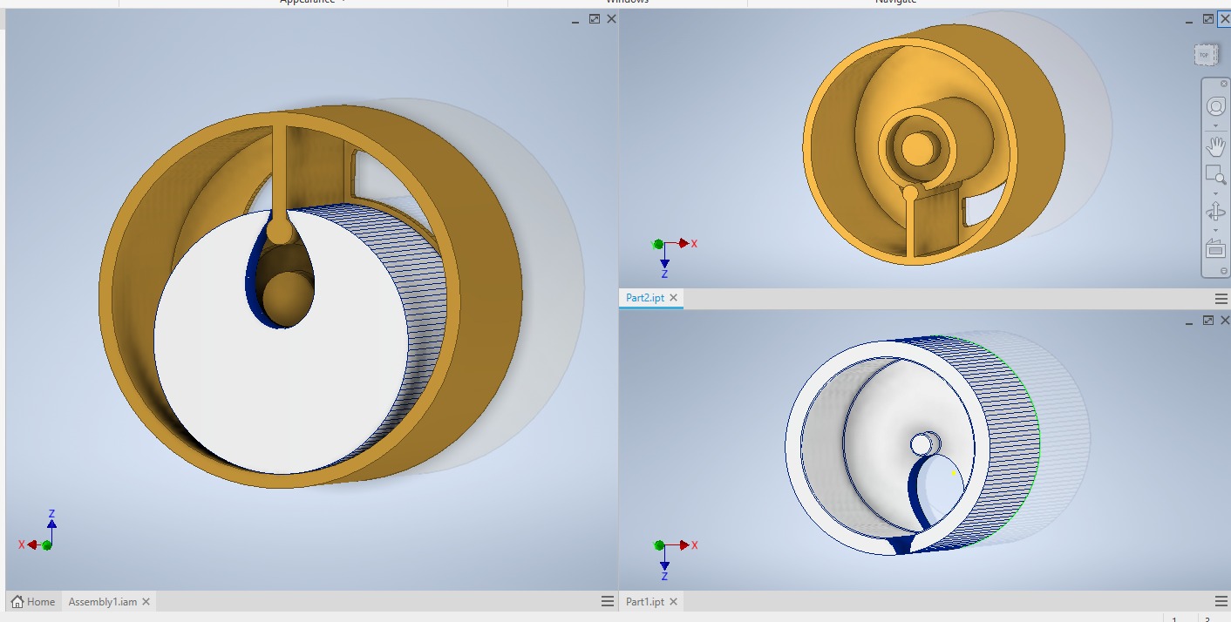The image size is (1231, 622).
Task: Switch to the Home tab
Action: (x=33, y=601)
